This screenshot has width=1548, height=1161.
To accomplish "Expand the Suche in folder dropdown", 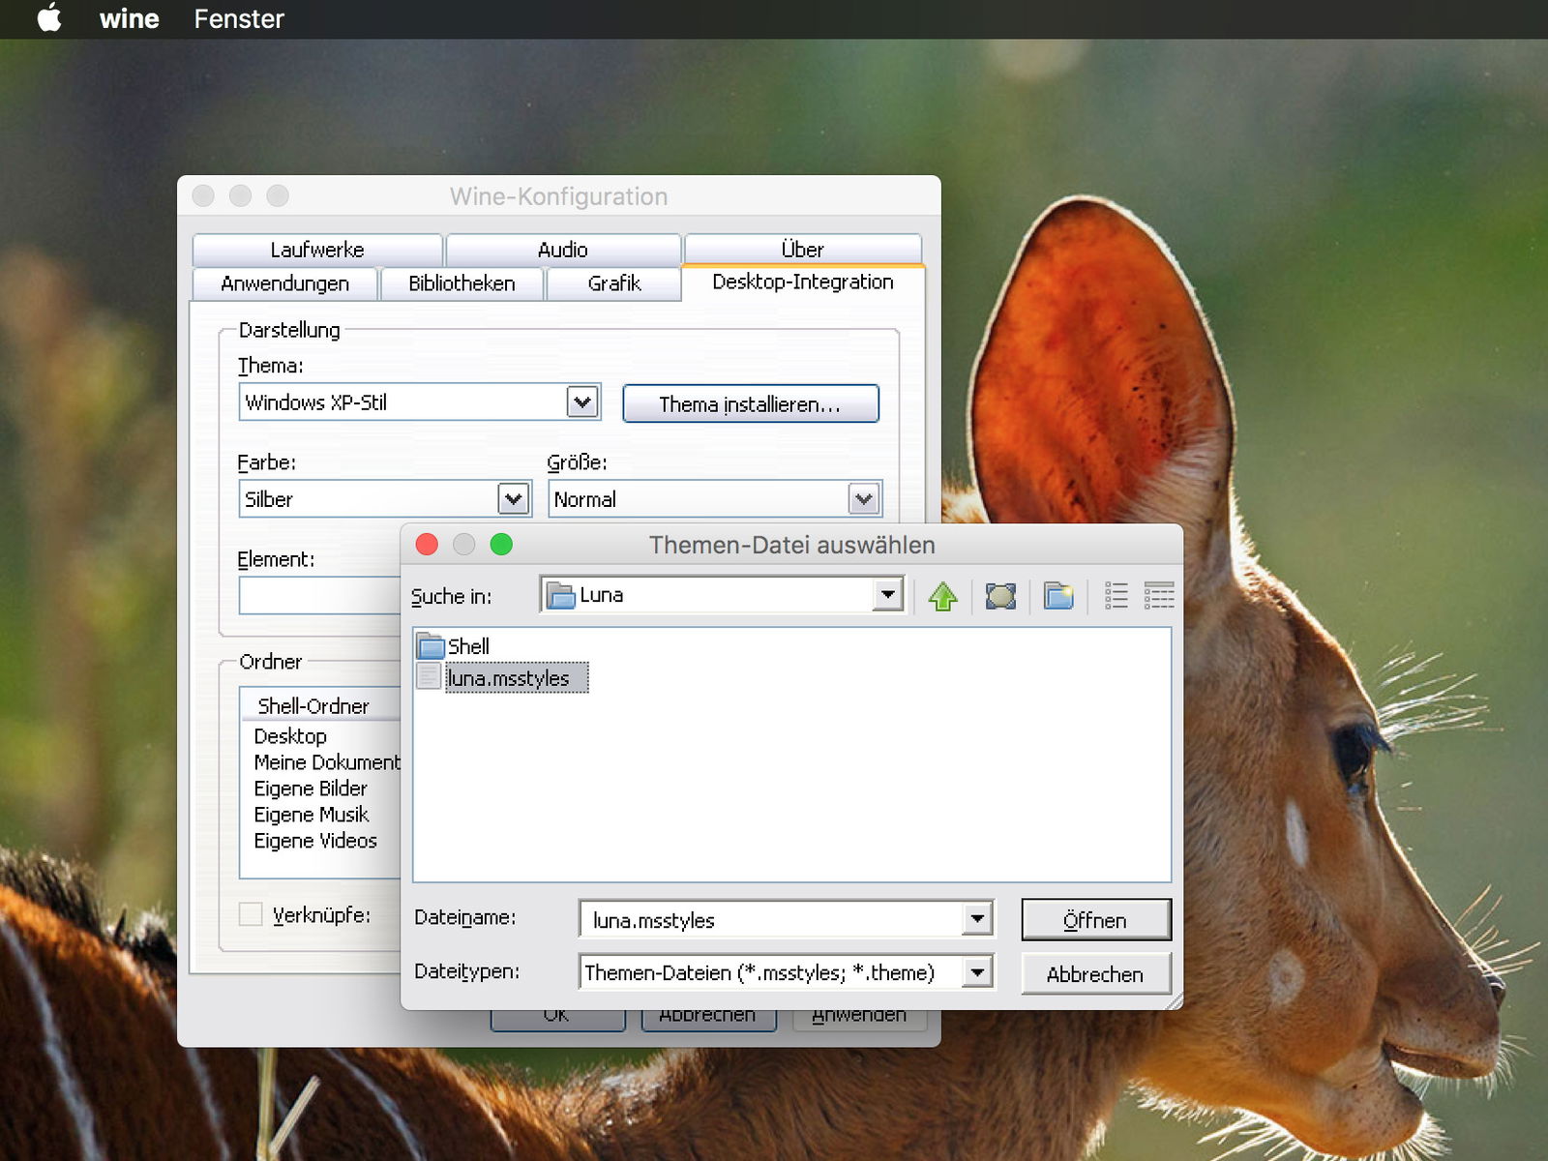I will pos(887,594).
